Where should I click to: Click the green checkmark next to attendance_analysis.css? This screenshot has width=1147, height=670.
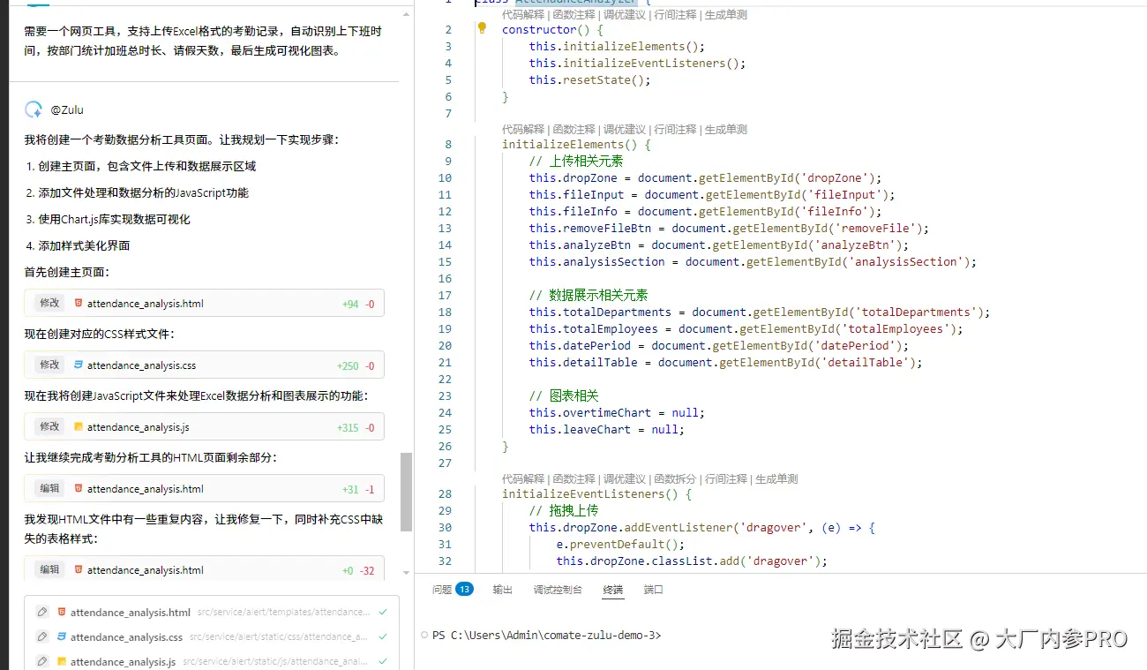click(x=382, y=636)
